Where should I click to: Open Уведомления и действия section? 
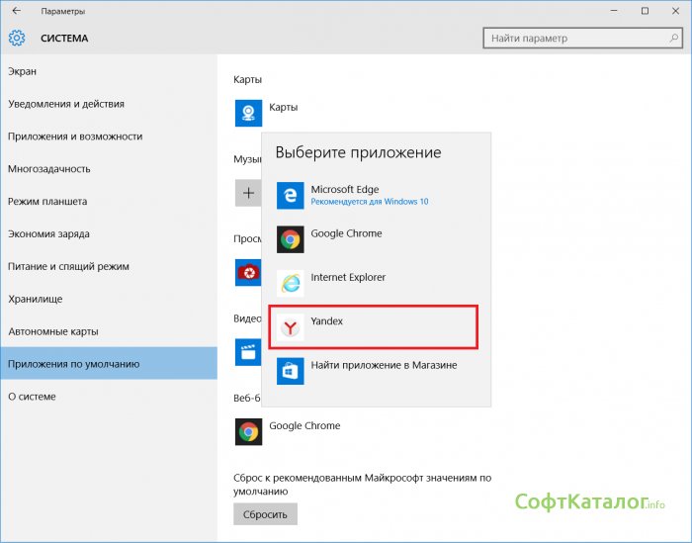tap(65, 104)
